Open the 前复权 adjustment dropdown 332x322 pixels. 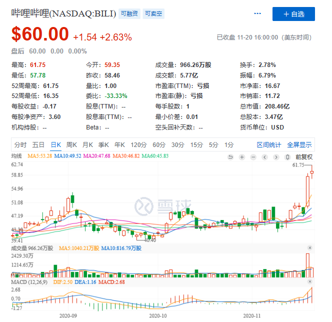pyautogui.click(x=304, y=157)
